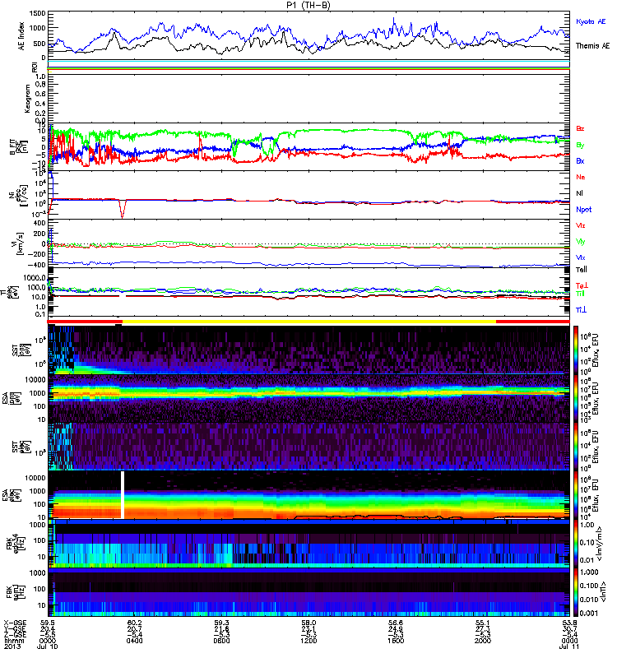Viewport: 617px width, 658px height.
Task: Click the X-GSE value "58.0"
Action: click(308, 623)
